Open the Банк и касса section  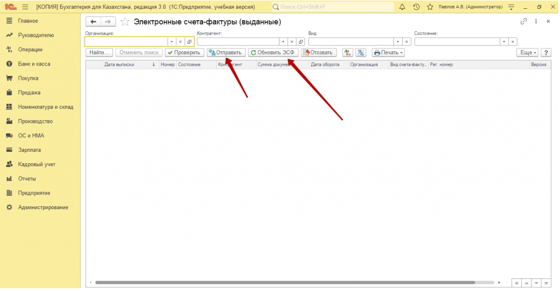34,64
